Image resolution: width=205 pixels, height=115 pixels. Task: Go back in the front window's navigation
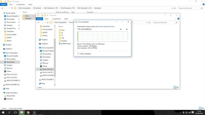pyautogui.click(x=38, y=22)
